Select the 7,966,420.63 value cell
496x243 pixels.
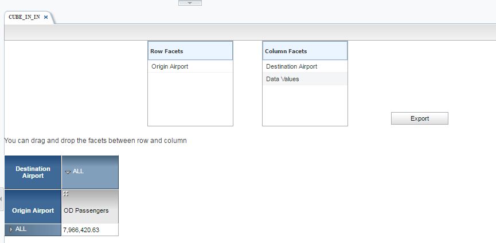[x=89, y=230]
